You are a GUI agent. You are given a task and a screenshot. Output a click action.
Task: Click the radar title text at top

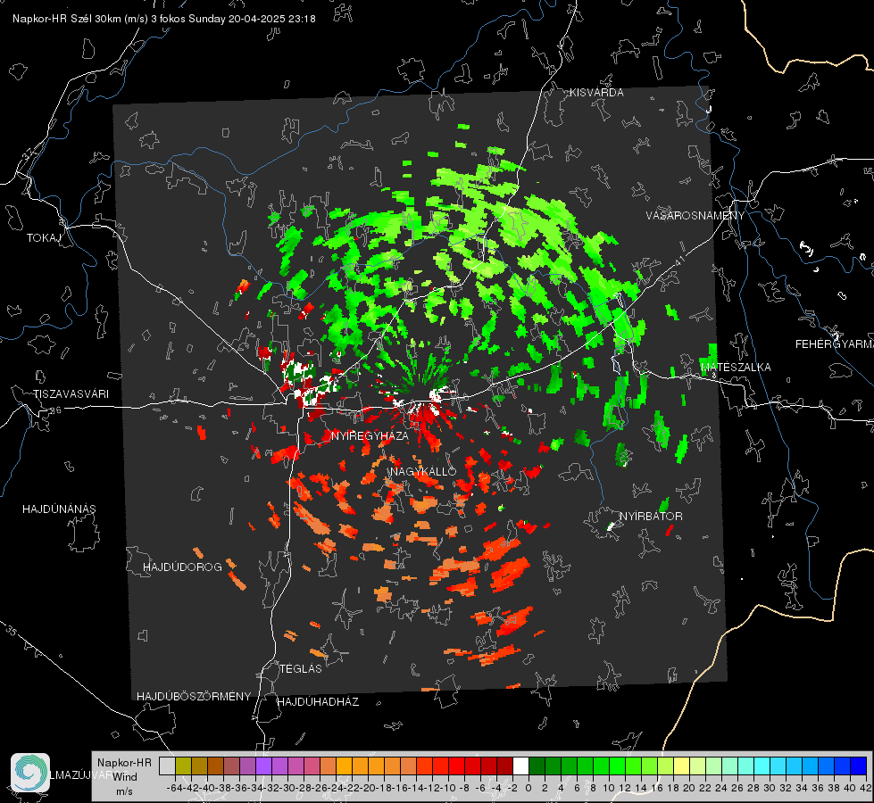pyautogui.click(x=164, y=19)
